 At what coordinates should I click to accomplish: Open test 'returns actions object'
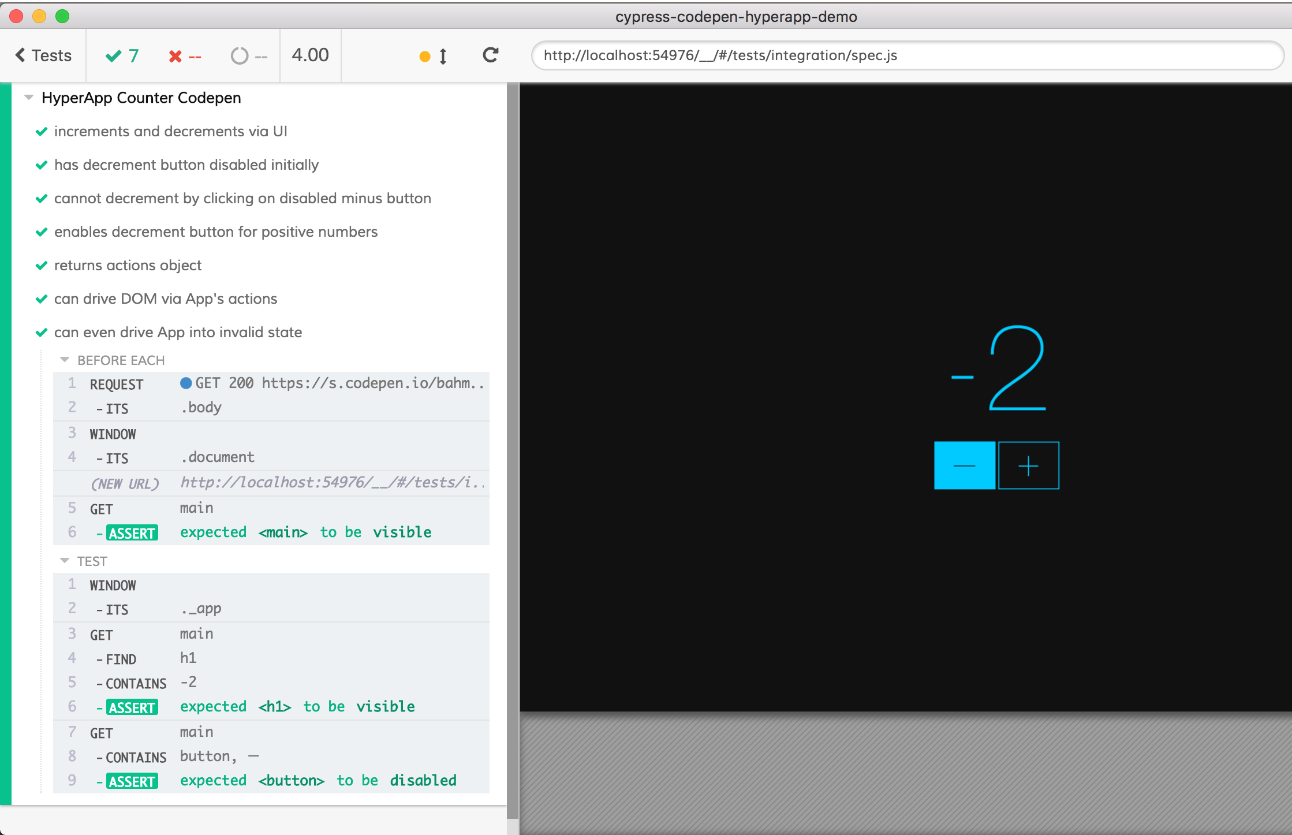pyautogui.click(x=128, y=266)
